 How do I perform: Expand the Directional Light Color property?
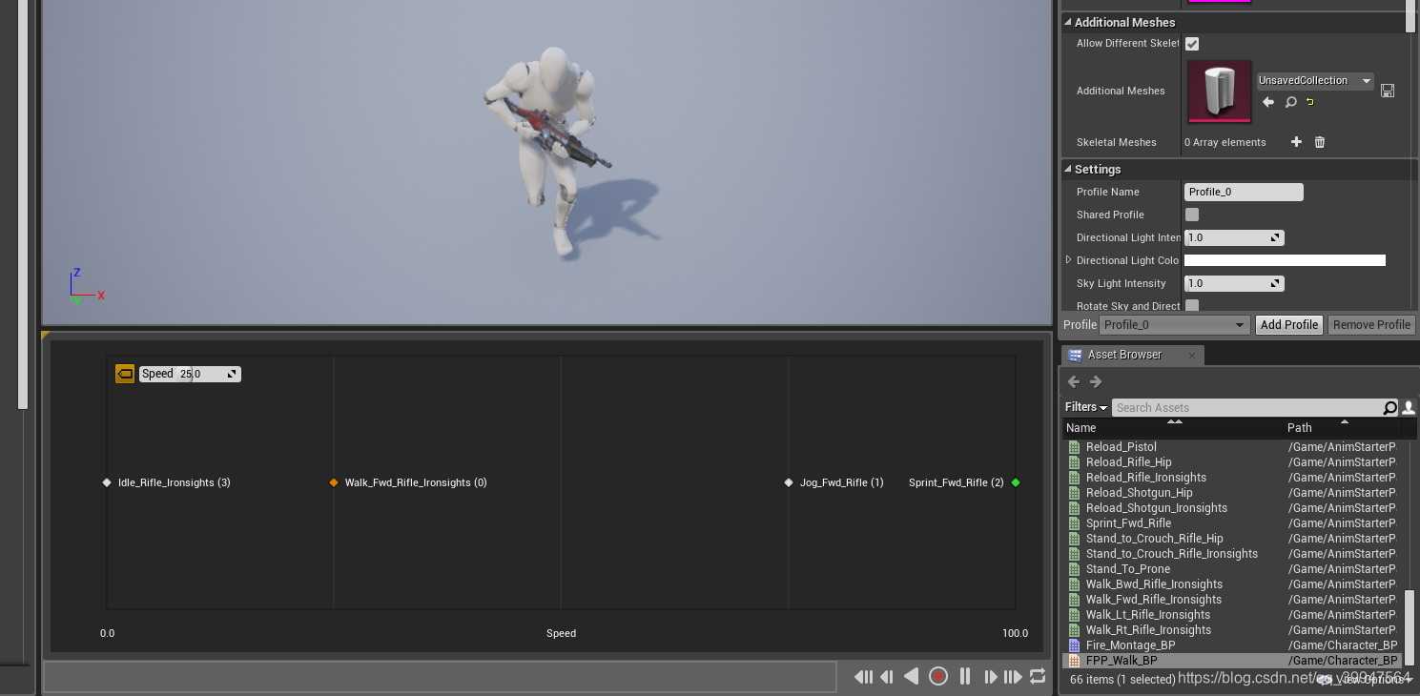click(x=1068, y=259)
